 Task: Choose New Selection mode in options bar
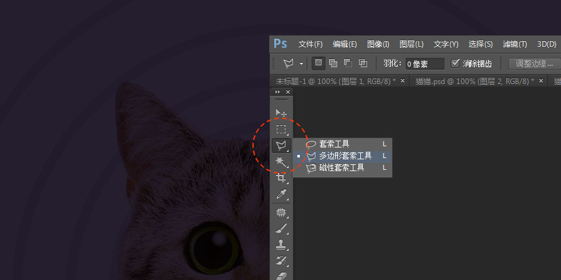[x=319, y=63]
